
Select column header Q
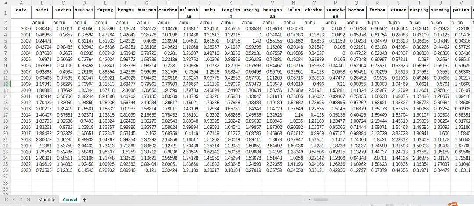[356, 3]
